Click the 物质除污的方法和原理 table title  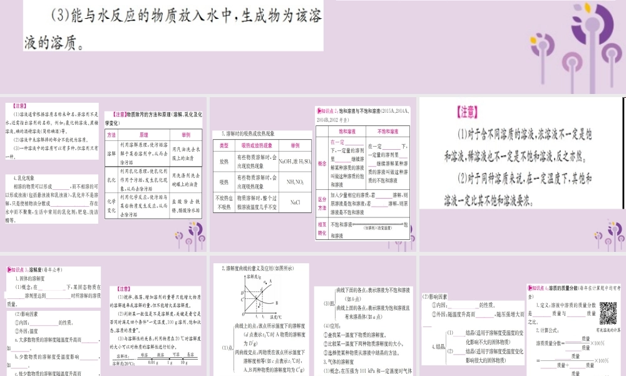click(x=154, y=118)
